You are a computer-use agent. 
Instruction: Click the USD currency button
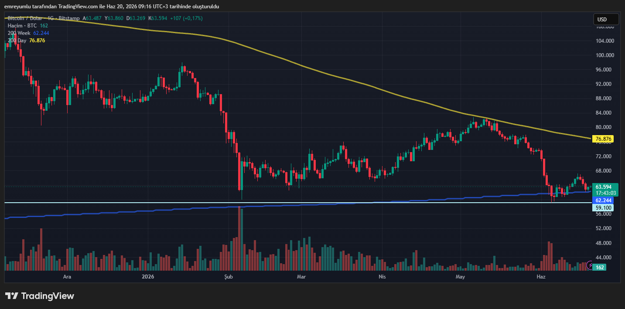[x=606, y=19]
